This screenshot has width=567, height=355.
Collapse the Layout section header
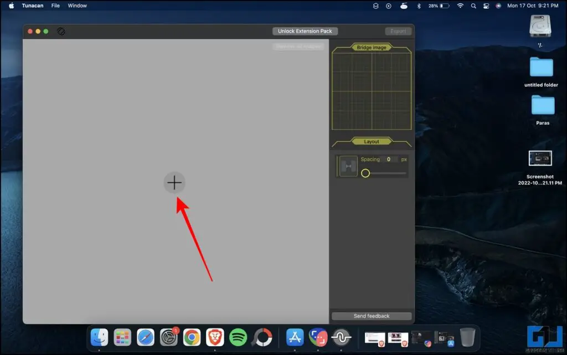371,141
